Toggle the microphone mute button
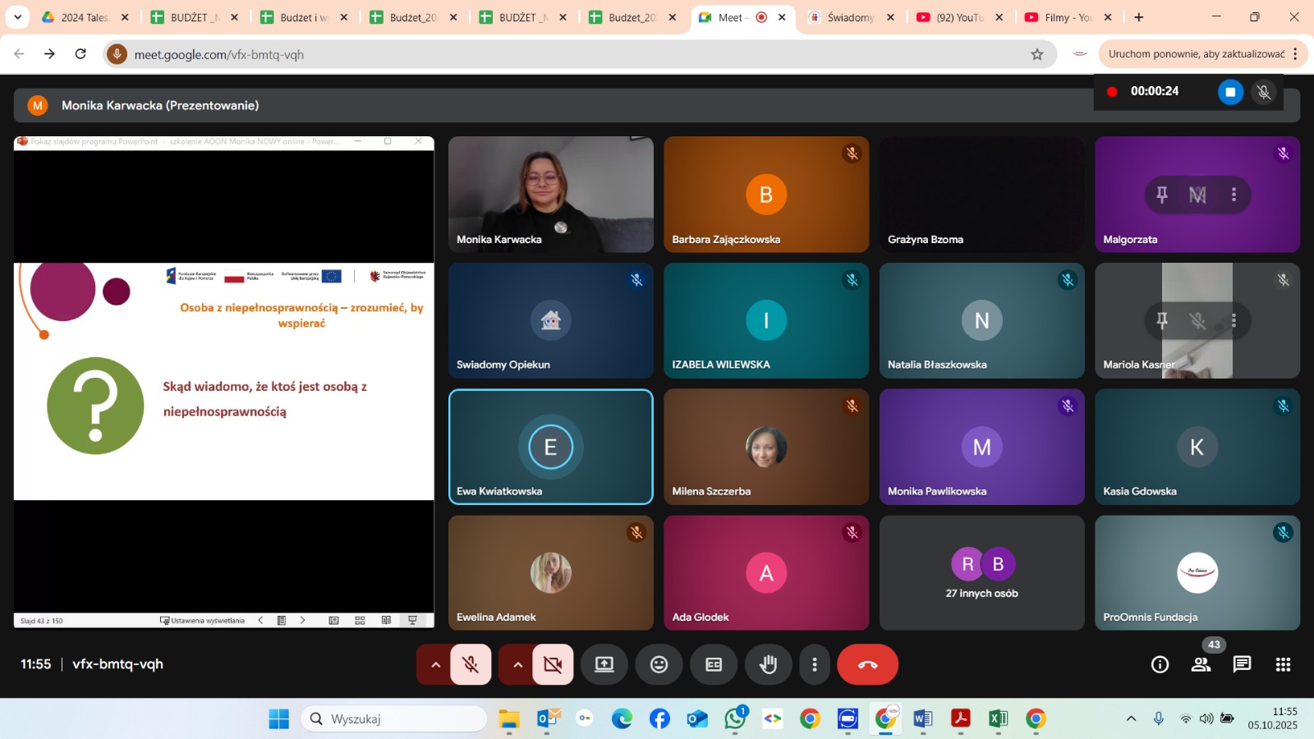Image resolution: width=1314 pixels, height=739 pixels. click(x=471, y=664)
